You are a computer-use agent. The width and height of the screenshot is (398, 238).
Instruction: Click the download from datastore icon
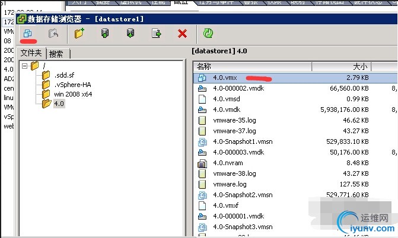[130, 33]
